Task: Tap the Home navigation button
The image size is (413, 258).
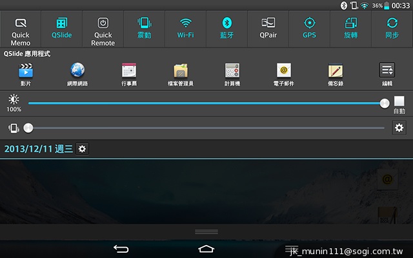Action: point(206,249)
